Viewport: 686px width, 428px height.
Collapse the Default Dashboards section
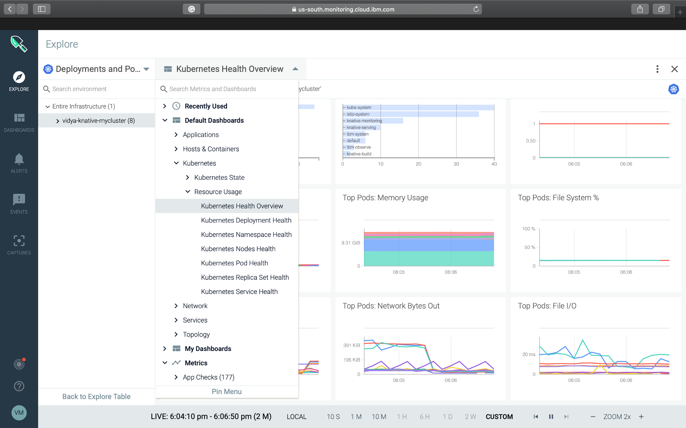coord(165,120)
